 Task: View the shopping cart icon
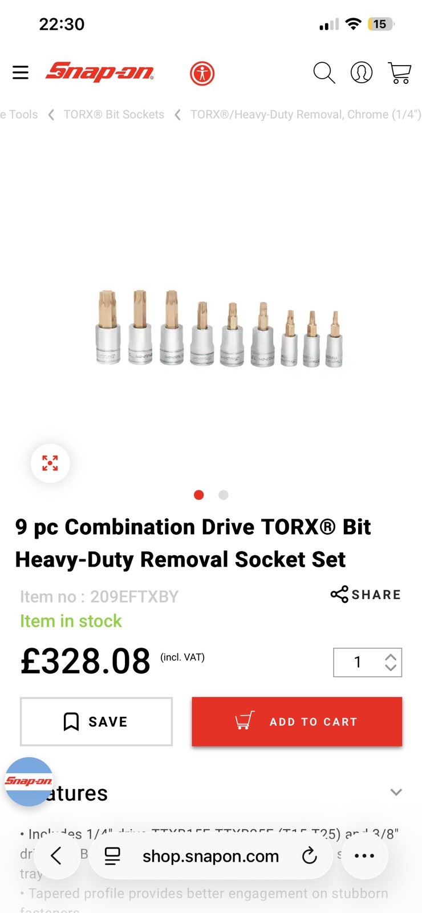399,73
